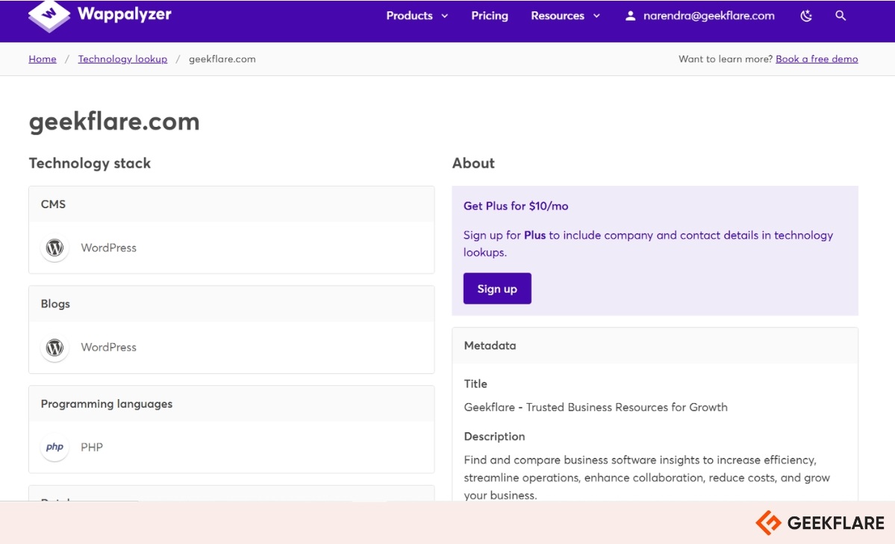The height and width of the screenshot is (544, 895).
Task: Click the WordPress icon under CMS
Action: (x=54, y=248)
